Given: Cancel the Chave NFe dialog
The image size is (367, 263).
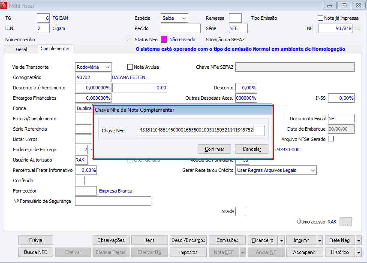Looking at the screenshot, I should click(252, 149).
